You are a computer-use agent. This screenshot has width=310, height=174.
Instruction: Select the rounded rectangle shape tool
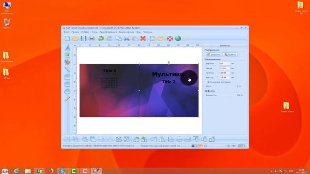[x=67, y=84]
